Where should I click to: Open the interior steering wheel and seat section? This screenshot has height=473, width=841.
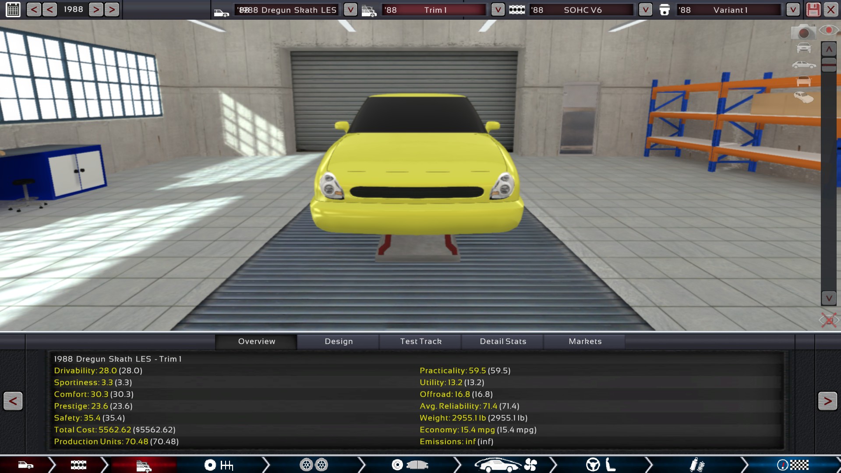pos(601,465)
